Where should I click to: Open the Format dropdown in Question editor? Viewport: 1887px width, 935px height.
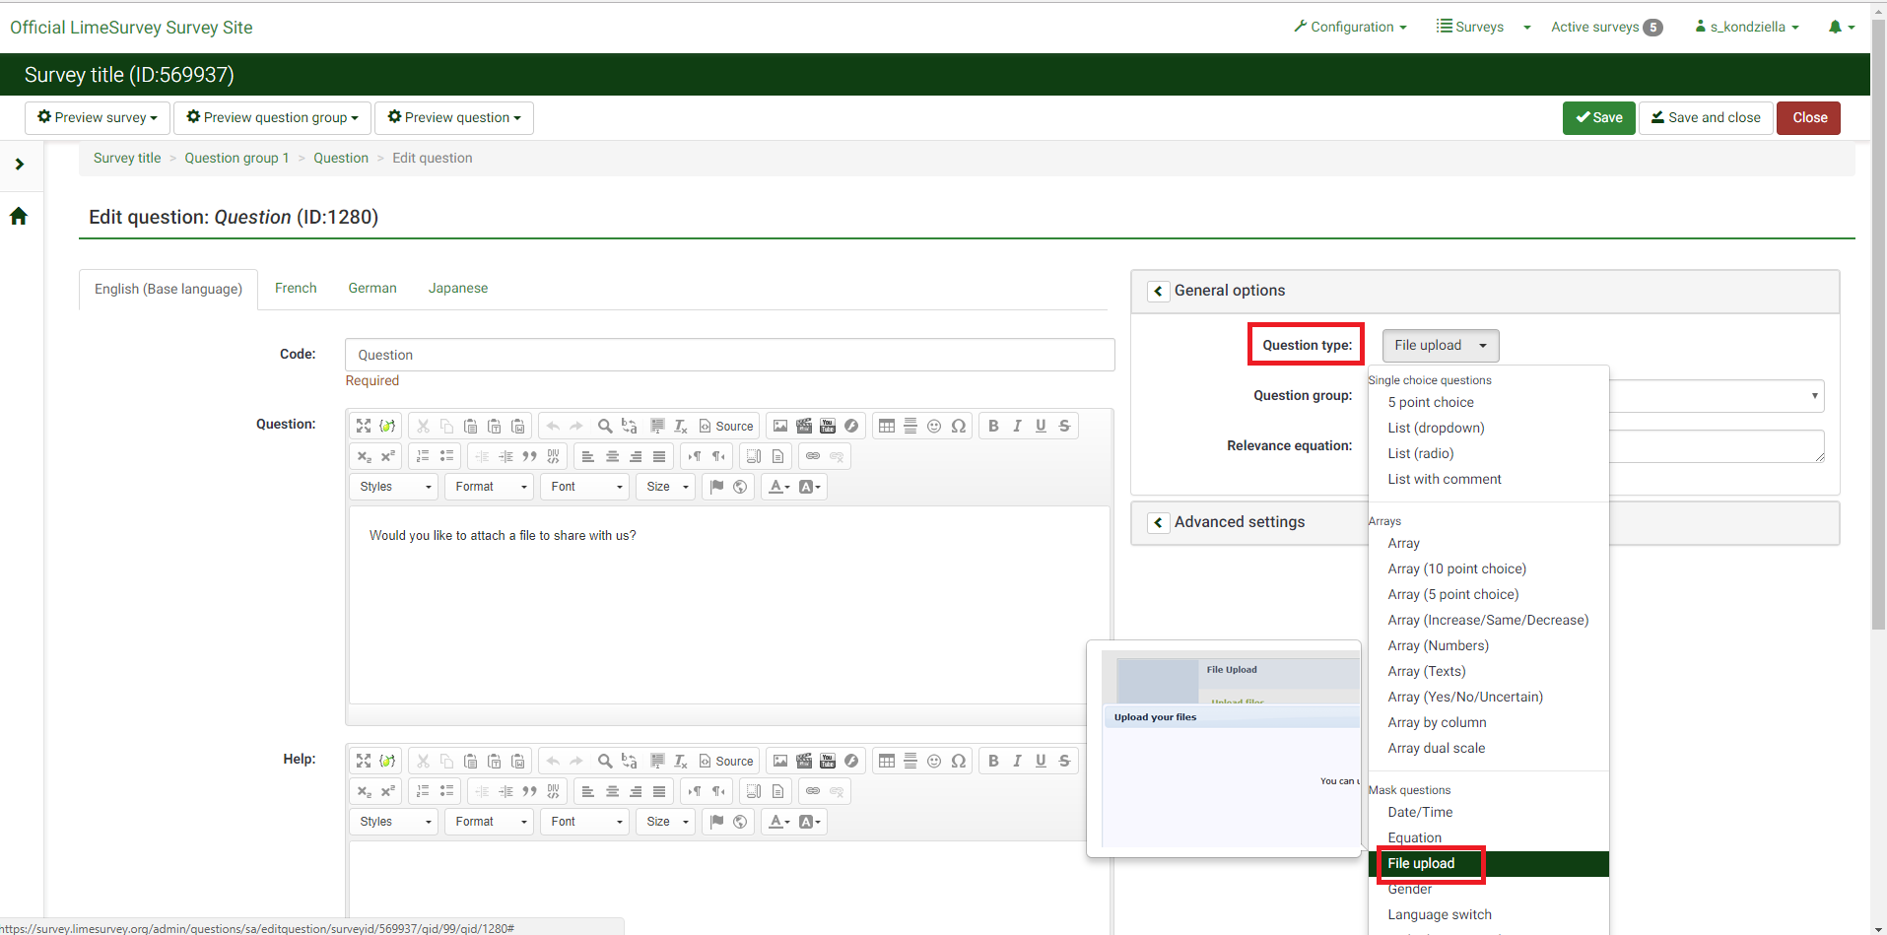coord(491,487)
